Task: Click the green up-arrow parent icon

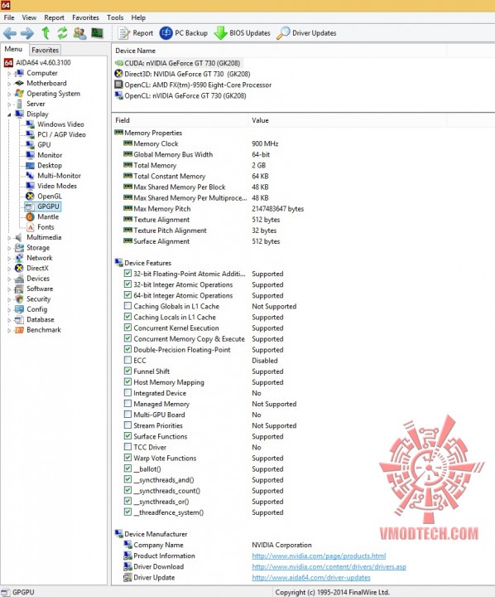Action: coord(46,33)
